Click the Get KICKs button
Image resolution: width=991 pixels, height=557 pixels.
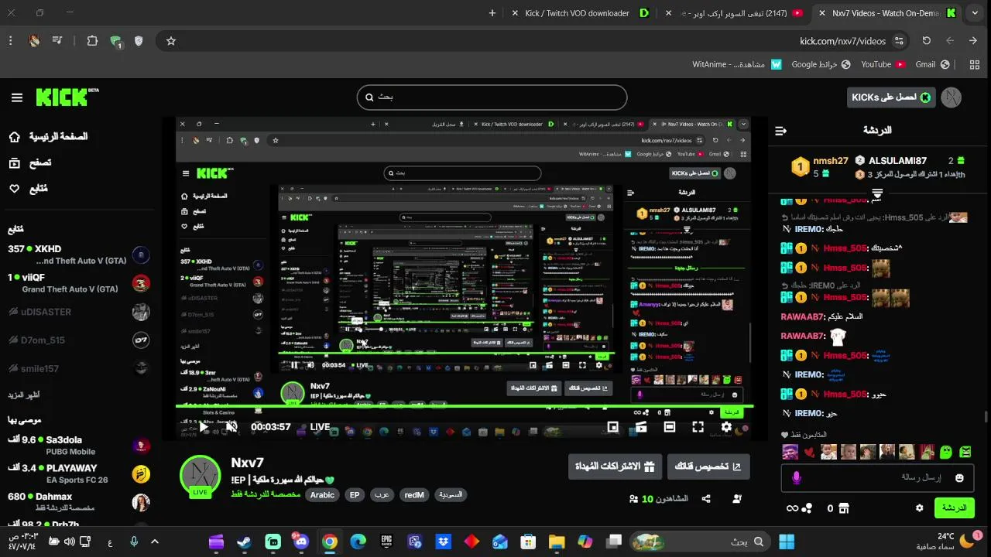(x=891, y=97)
